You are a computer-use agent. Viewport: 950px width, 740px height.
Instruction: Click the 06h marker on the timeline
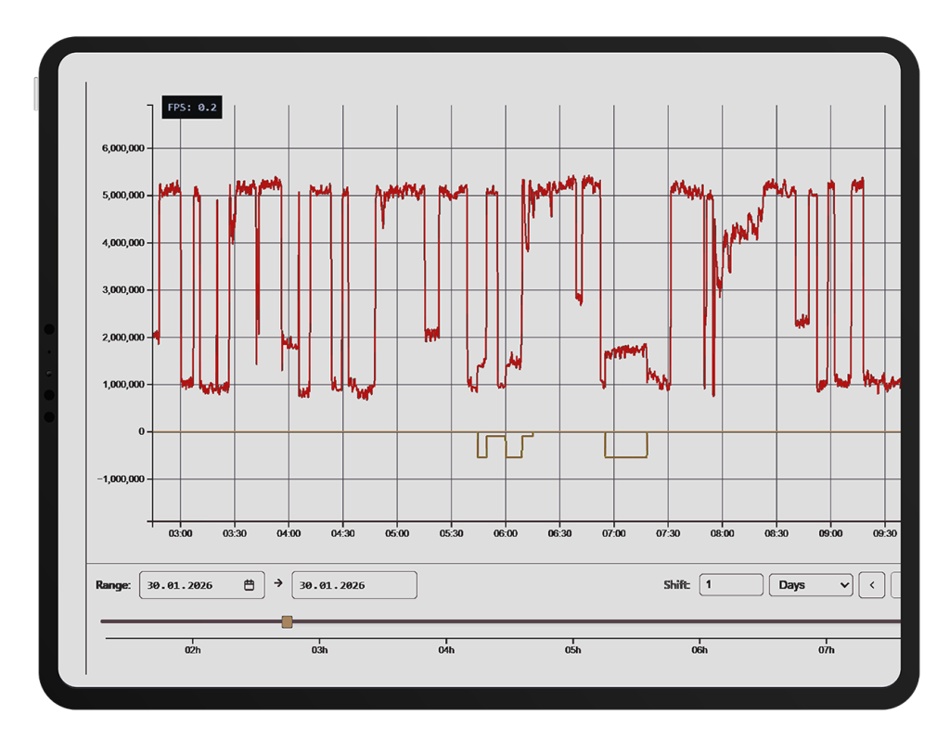700,650
